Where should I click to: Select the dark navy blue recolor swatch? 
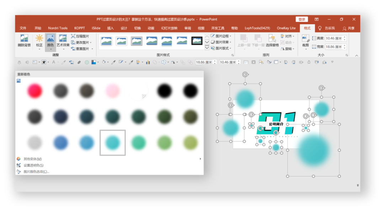coord(60,116)
